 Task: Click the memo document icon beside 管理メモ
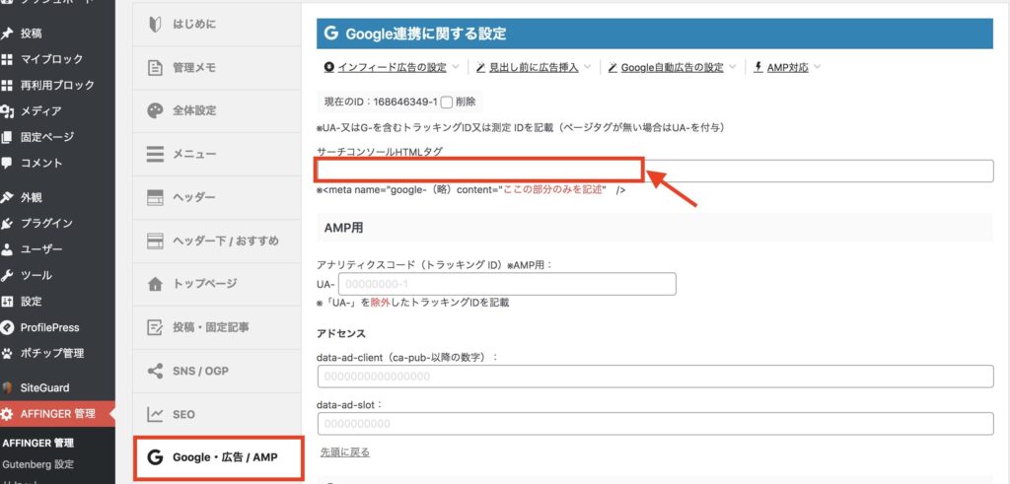[x=155, y=68]
